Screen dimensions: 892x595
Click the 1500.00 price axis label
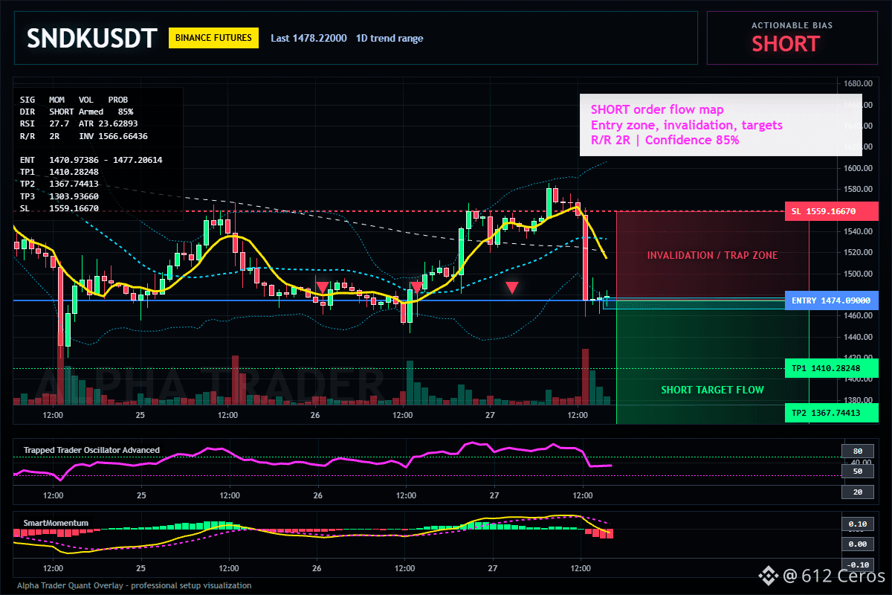click(x=857, y=274)
